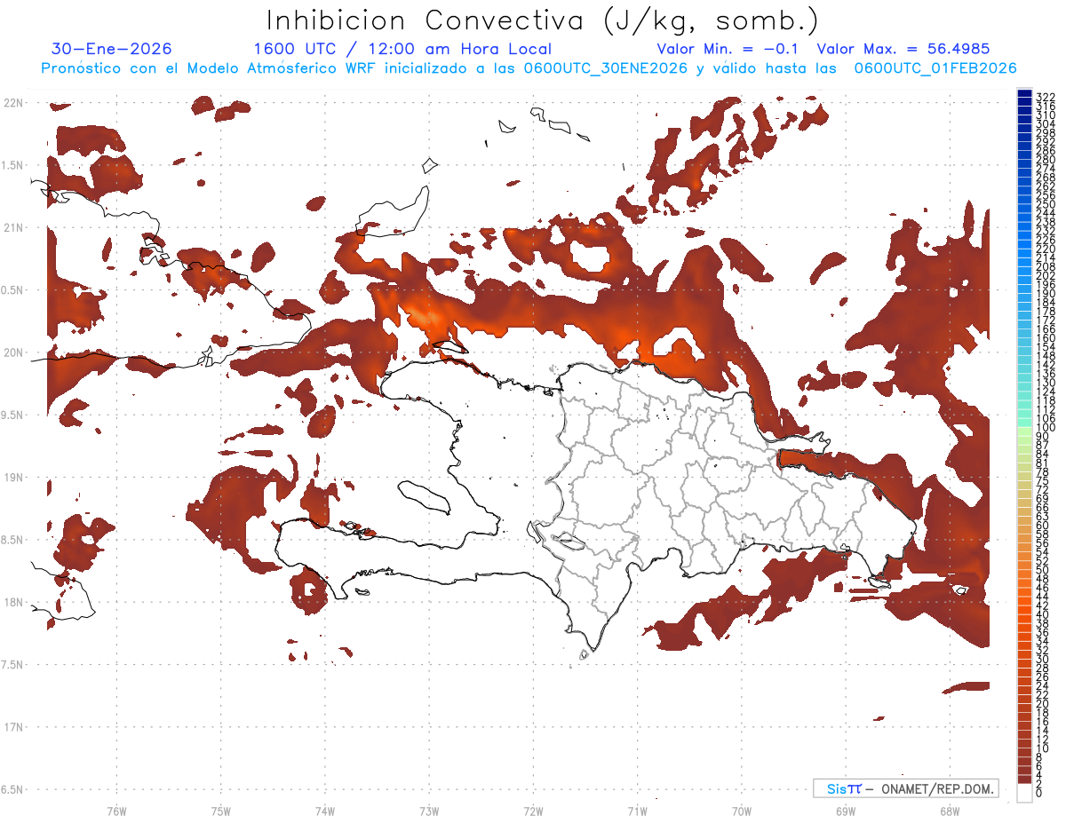The height and width of the screenshot is (823, 1066).
Task: Click the 'SisTT - ONAMET/REP.DOM.' credit box
Action: 905,788
